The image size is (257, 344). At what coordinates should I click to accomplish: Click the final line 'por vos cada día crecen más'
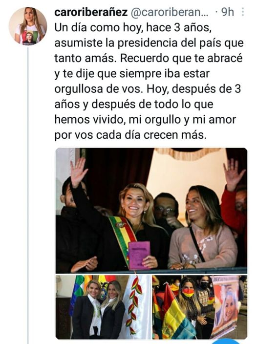pos(130,135)
